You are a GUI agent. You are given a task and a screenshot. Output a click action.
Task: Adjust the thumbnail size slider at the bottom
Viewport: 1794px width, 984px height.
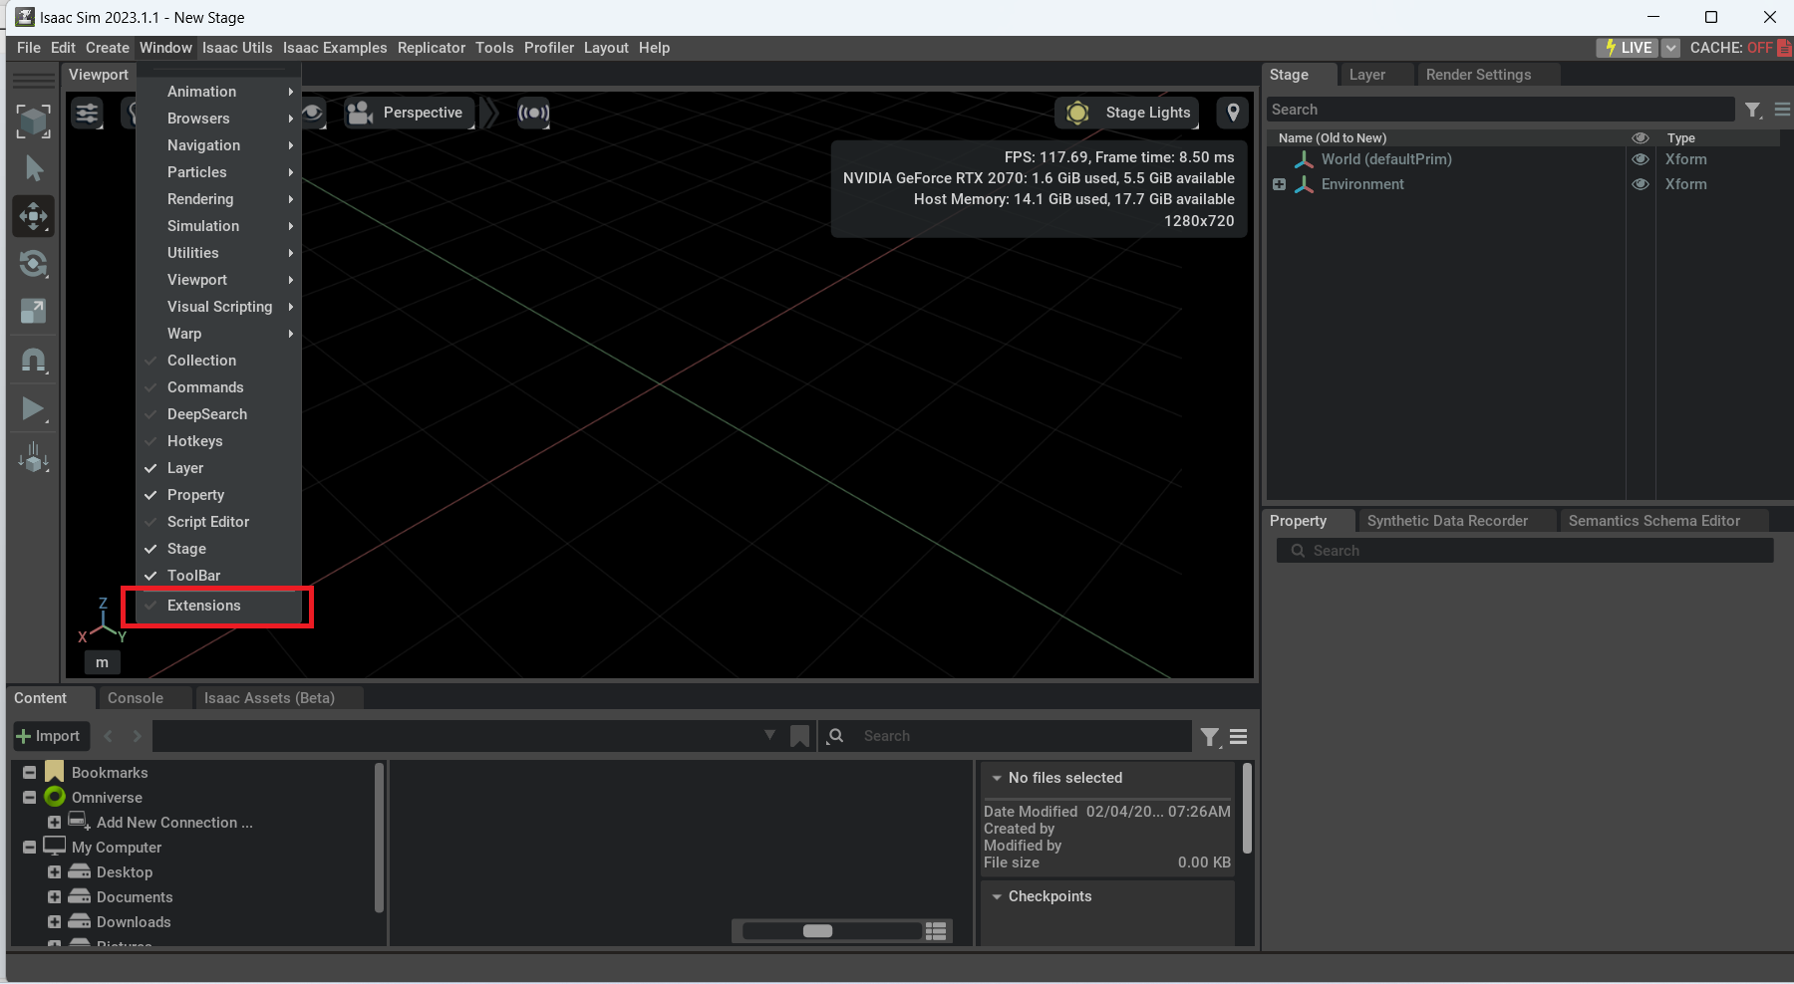819,930
